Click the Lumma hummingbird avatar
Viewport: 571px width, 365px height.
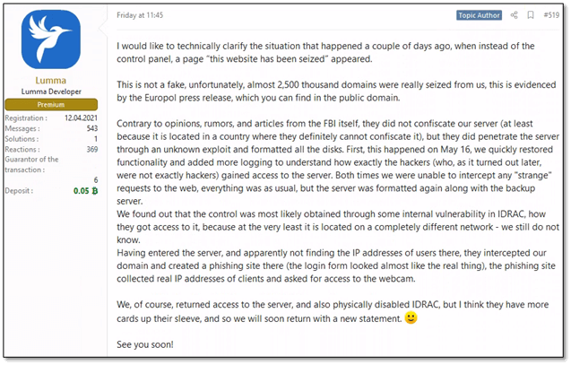pos(50,40)
